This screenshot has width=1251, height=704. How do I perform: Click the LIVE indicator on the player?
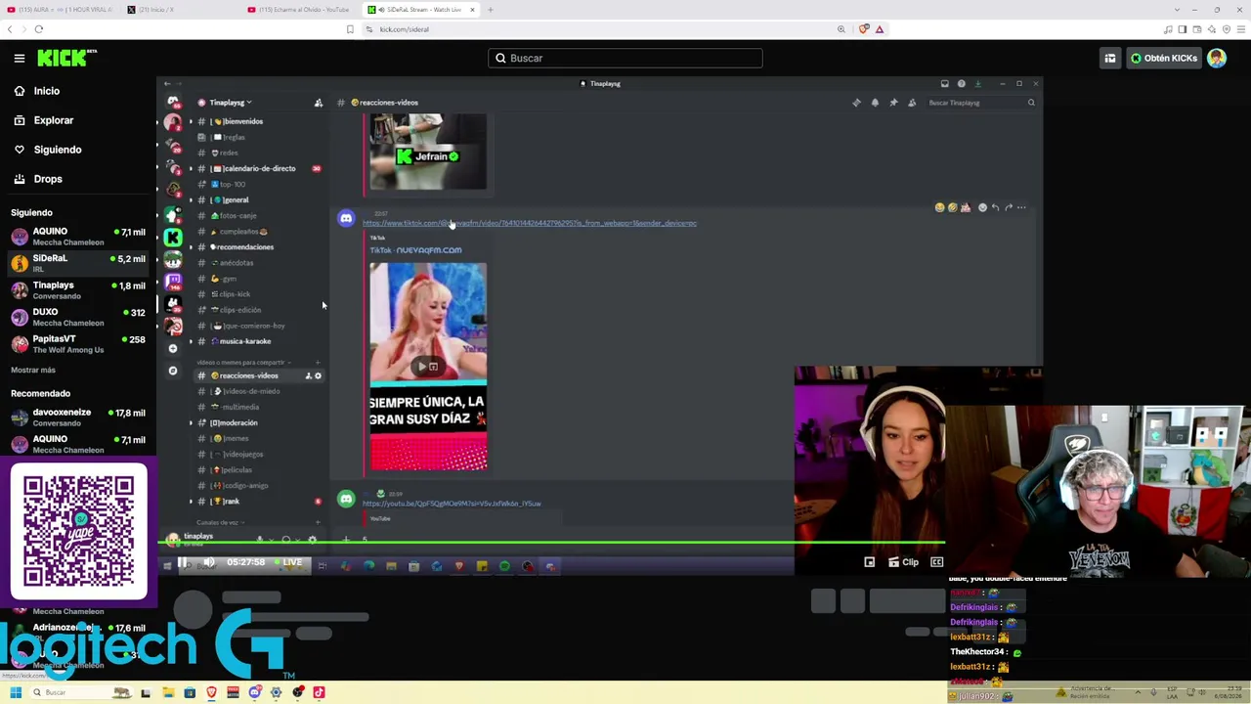[x=288, y=563]
